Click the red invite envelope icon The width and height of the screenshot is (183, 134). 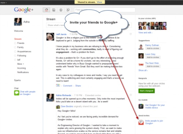tap(141, 122)
